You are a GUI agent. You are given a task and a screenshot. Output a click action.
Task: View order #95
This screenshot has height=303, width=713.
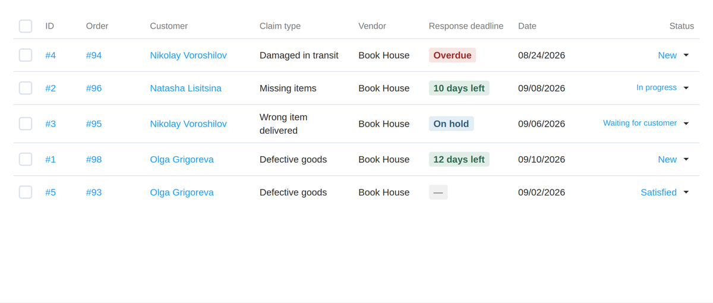pos(94,124)
